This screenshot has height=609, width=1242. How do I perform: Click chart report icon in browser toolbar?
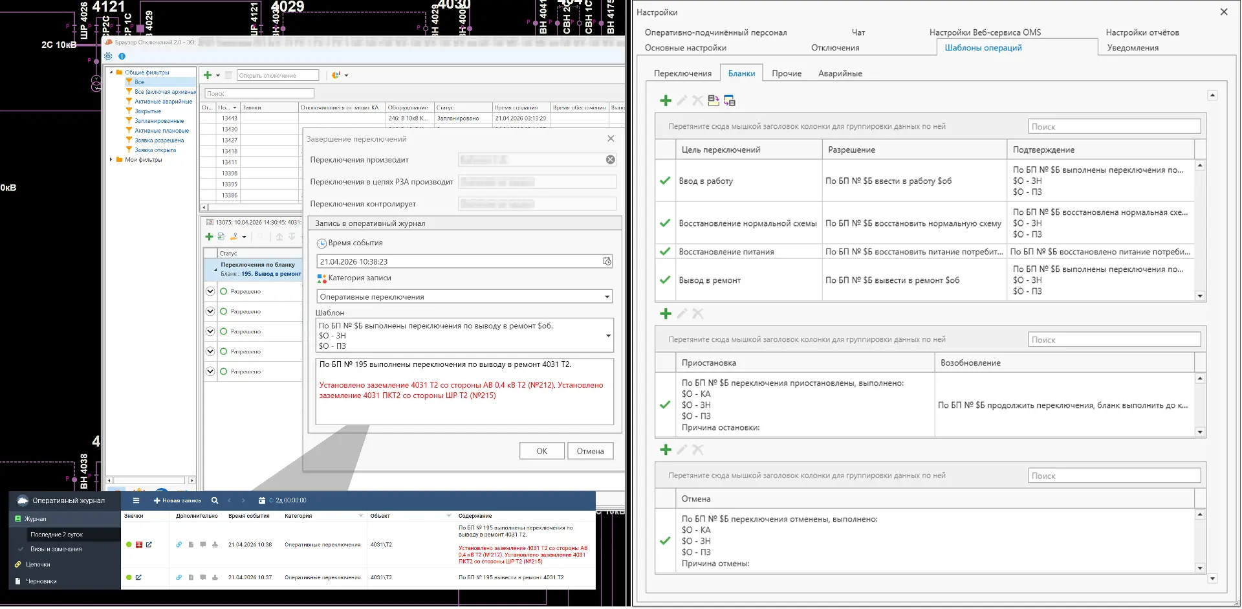pos(336,75)
